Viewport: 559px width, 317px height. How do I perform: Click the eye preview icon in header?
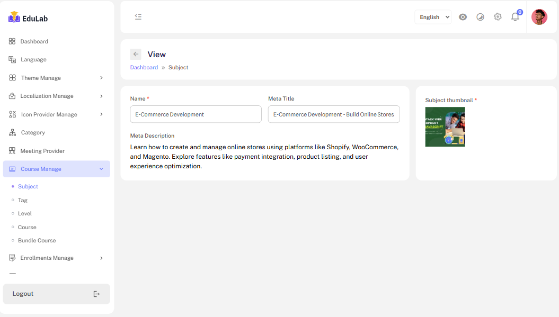click(463, 17)
